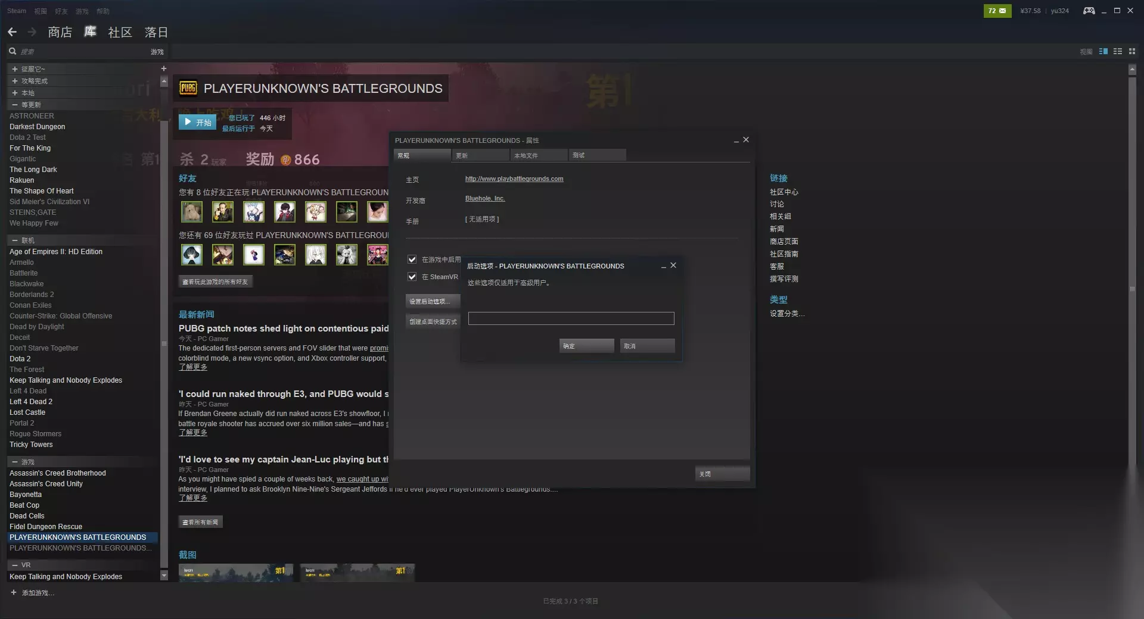Click the plus icon beside 添加游戏
The image size is (1144, 619).
coord(14,592)
